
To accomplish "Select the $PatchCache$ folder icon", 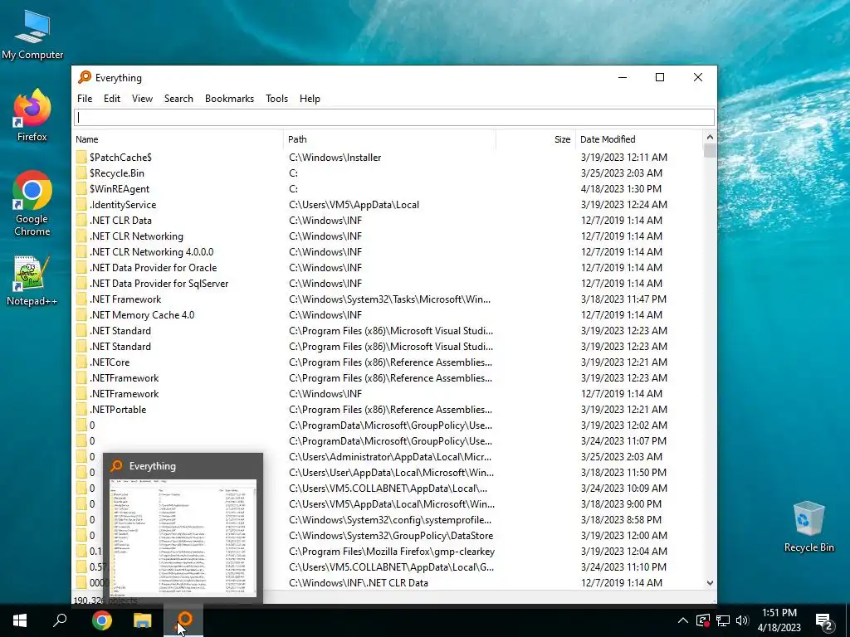I will coord(81,158).
